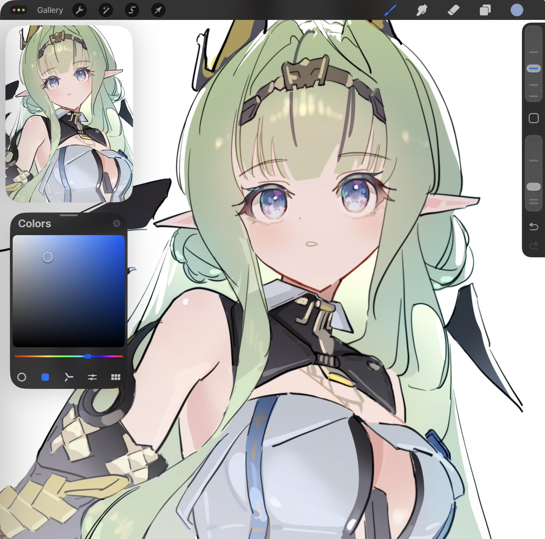
Task: Activate the Transform arrow tool
Action: click(x=157, y=10)
